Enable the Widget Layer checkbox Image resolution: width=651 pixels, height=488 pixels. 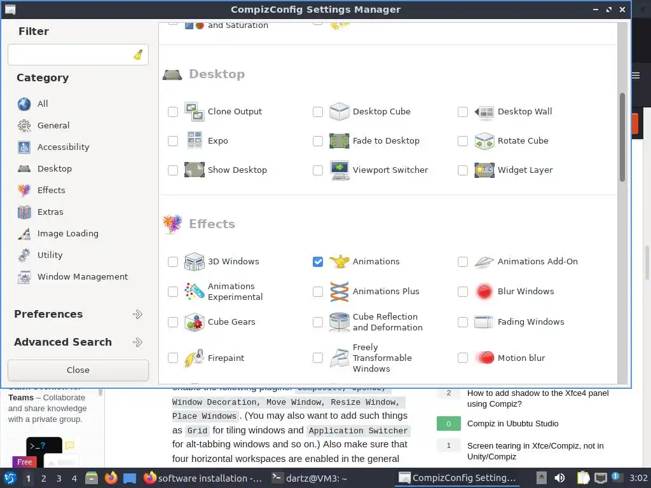[463, 170]
